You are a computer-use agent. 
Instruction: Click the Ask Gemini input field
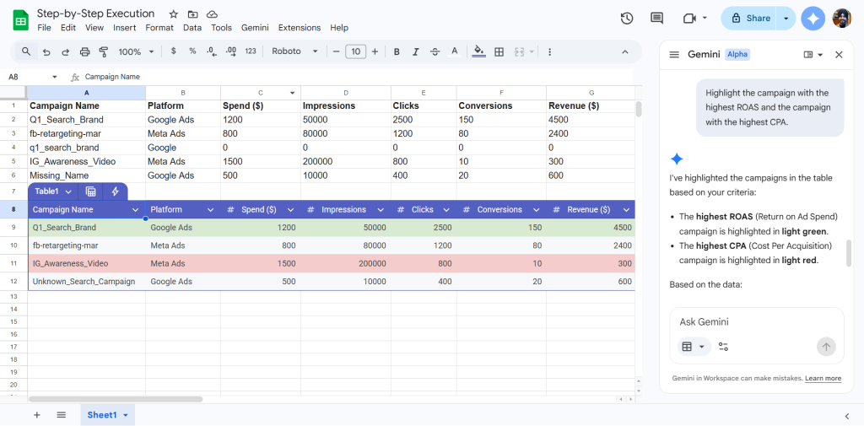tap(742, 321)
